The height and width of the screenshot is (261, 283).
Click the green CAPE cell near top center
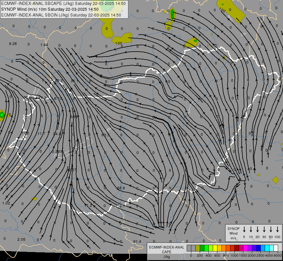pyautogui.click(x=172, y=14)
